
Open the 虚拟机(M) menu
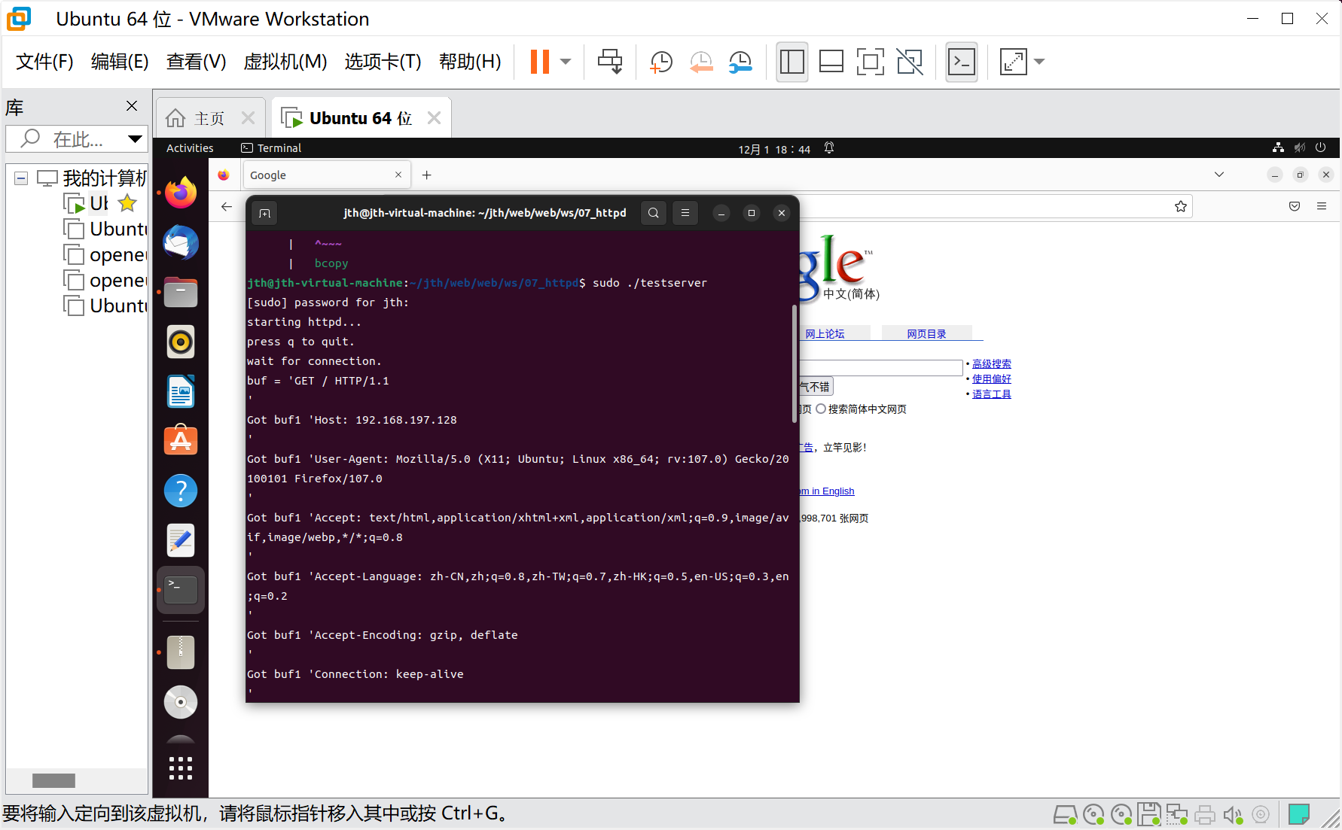coord(285,62)
